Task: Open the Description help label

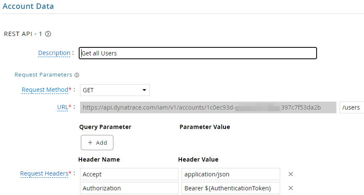Action: (x=54, y=53)
